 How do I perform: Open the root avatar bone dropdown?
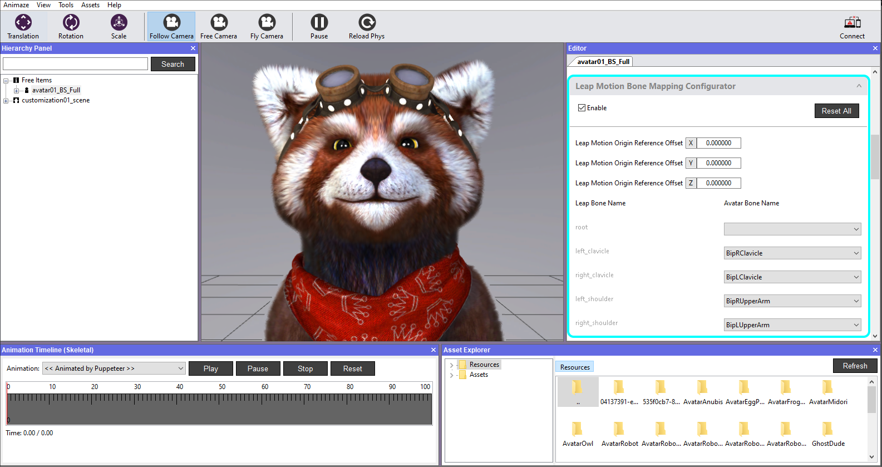pos(792,229)
